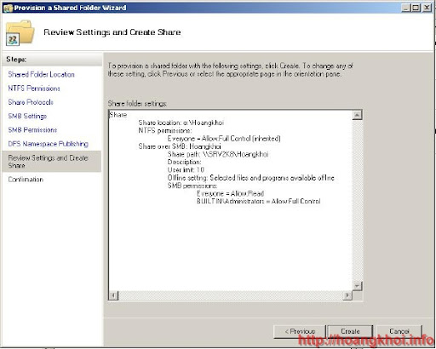436x349 pixels.
Task: Go to the NTFS Permissions step
Action: (x=34, y=89)
